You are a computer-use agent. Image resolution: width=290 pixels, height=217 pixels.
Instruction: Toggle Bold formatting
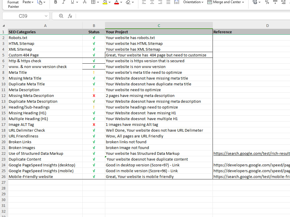click(55, 2)
